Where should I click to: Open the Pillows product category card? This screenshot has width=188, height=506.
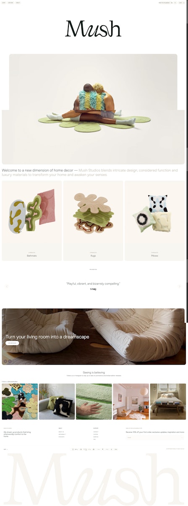pos(155,221)
